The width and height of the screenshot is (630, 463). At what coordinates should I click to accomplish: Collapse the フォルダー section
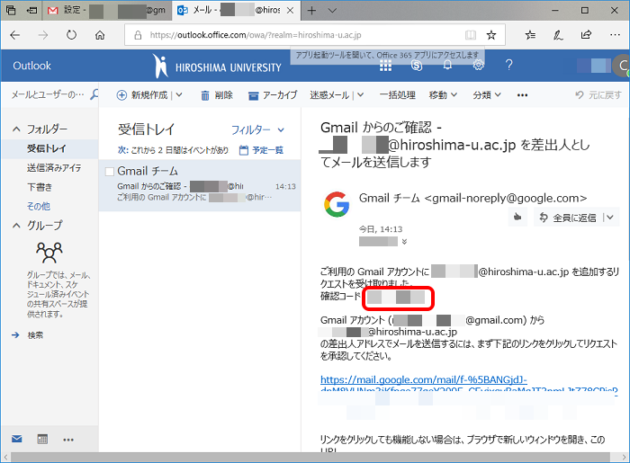[x=16, y=129]
